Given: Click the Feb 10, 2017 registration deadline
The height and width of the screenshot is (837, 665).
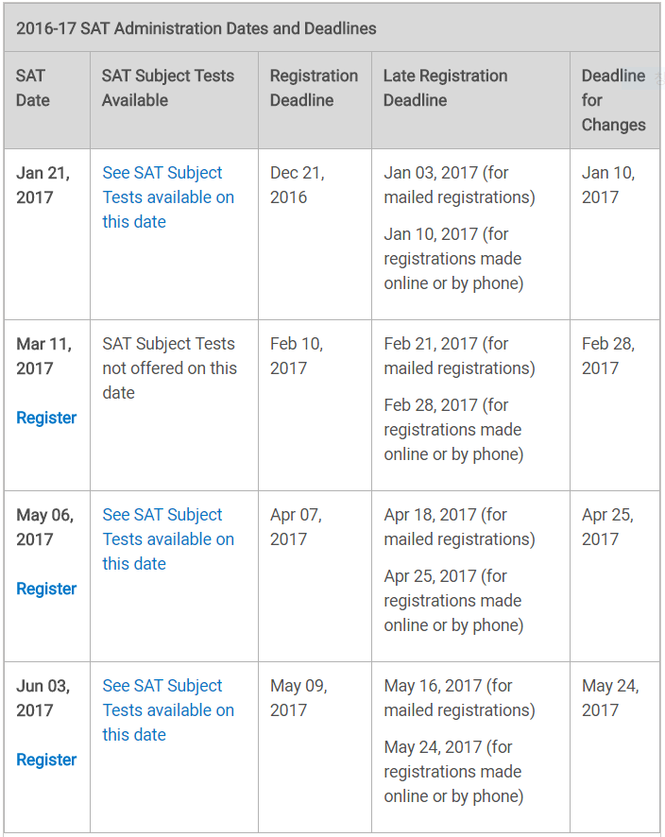Looking at the screenshot, I should (297, 356).
